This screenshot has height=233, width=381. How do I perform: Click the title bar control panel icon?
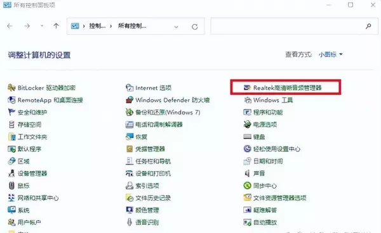click(7, 4)
